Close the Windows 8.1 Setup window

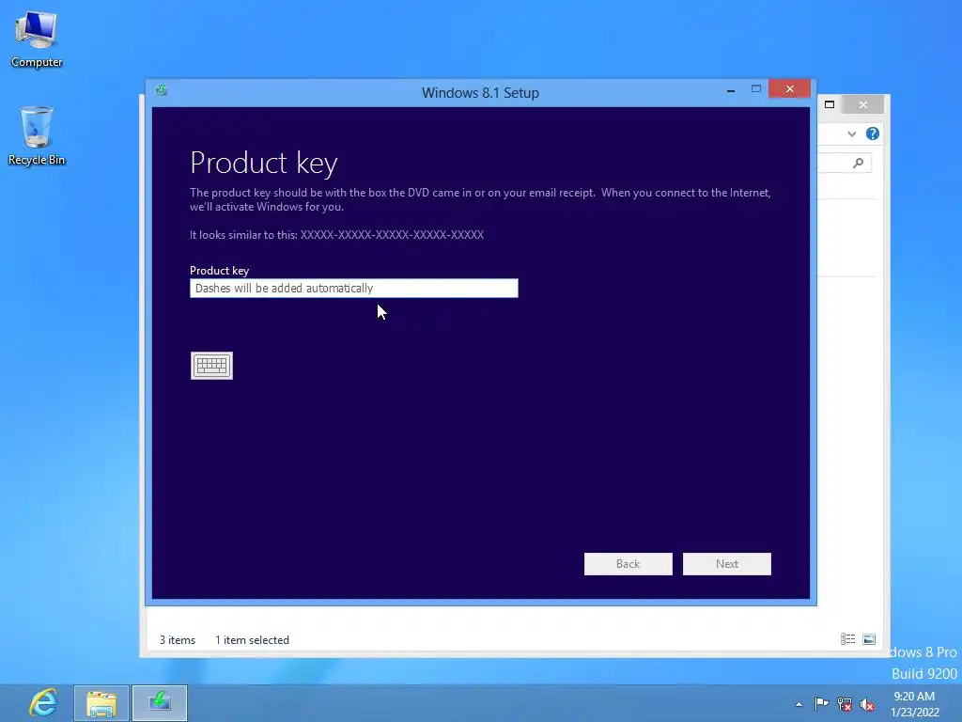click(789, 89)
